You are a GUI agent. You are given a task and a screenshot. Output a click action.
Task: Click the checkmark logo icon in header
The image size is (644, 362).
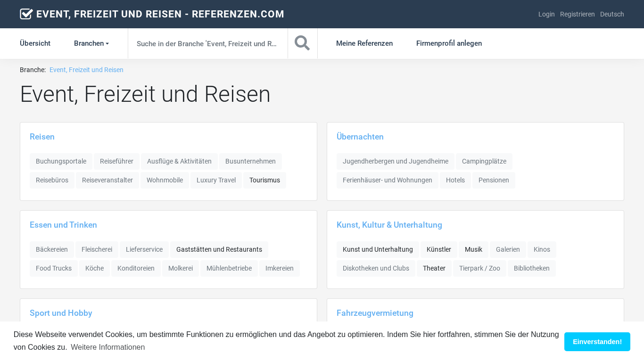[26, 14]
